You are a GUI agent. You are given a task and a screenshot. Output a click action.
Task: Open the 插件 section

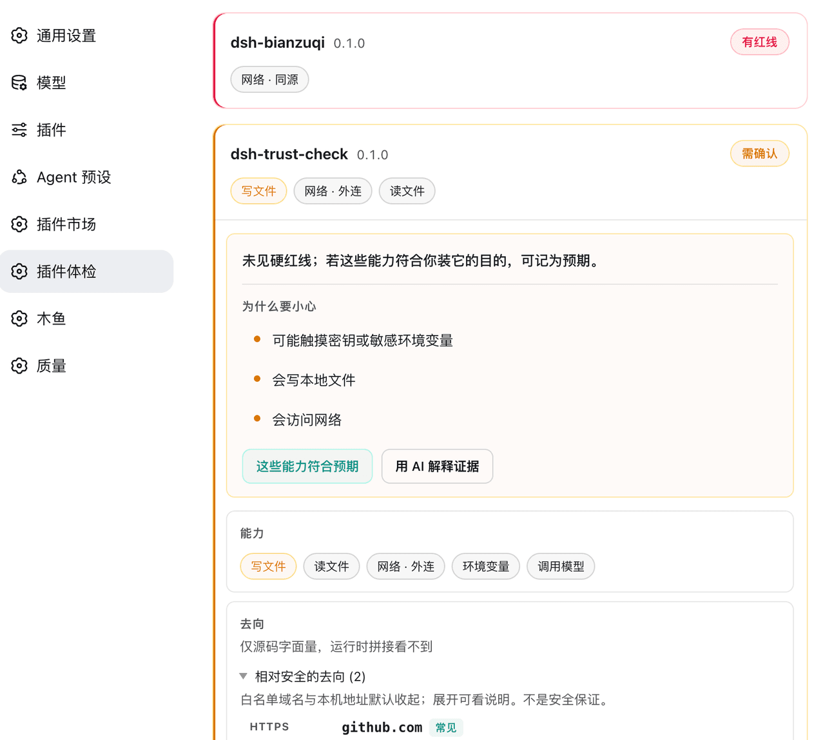click(86, 130)
